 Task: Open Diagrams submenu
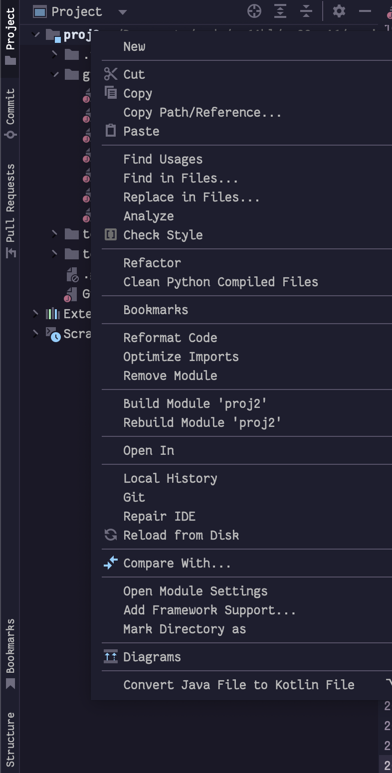point(152,657)
